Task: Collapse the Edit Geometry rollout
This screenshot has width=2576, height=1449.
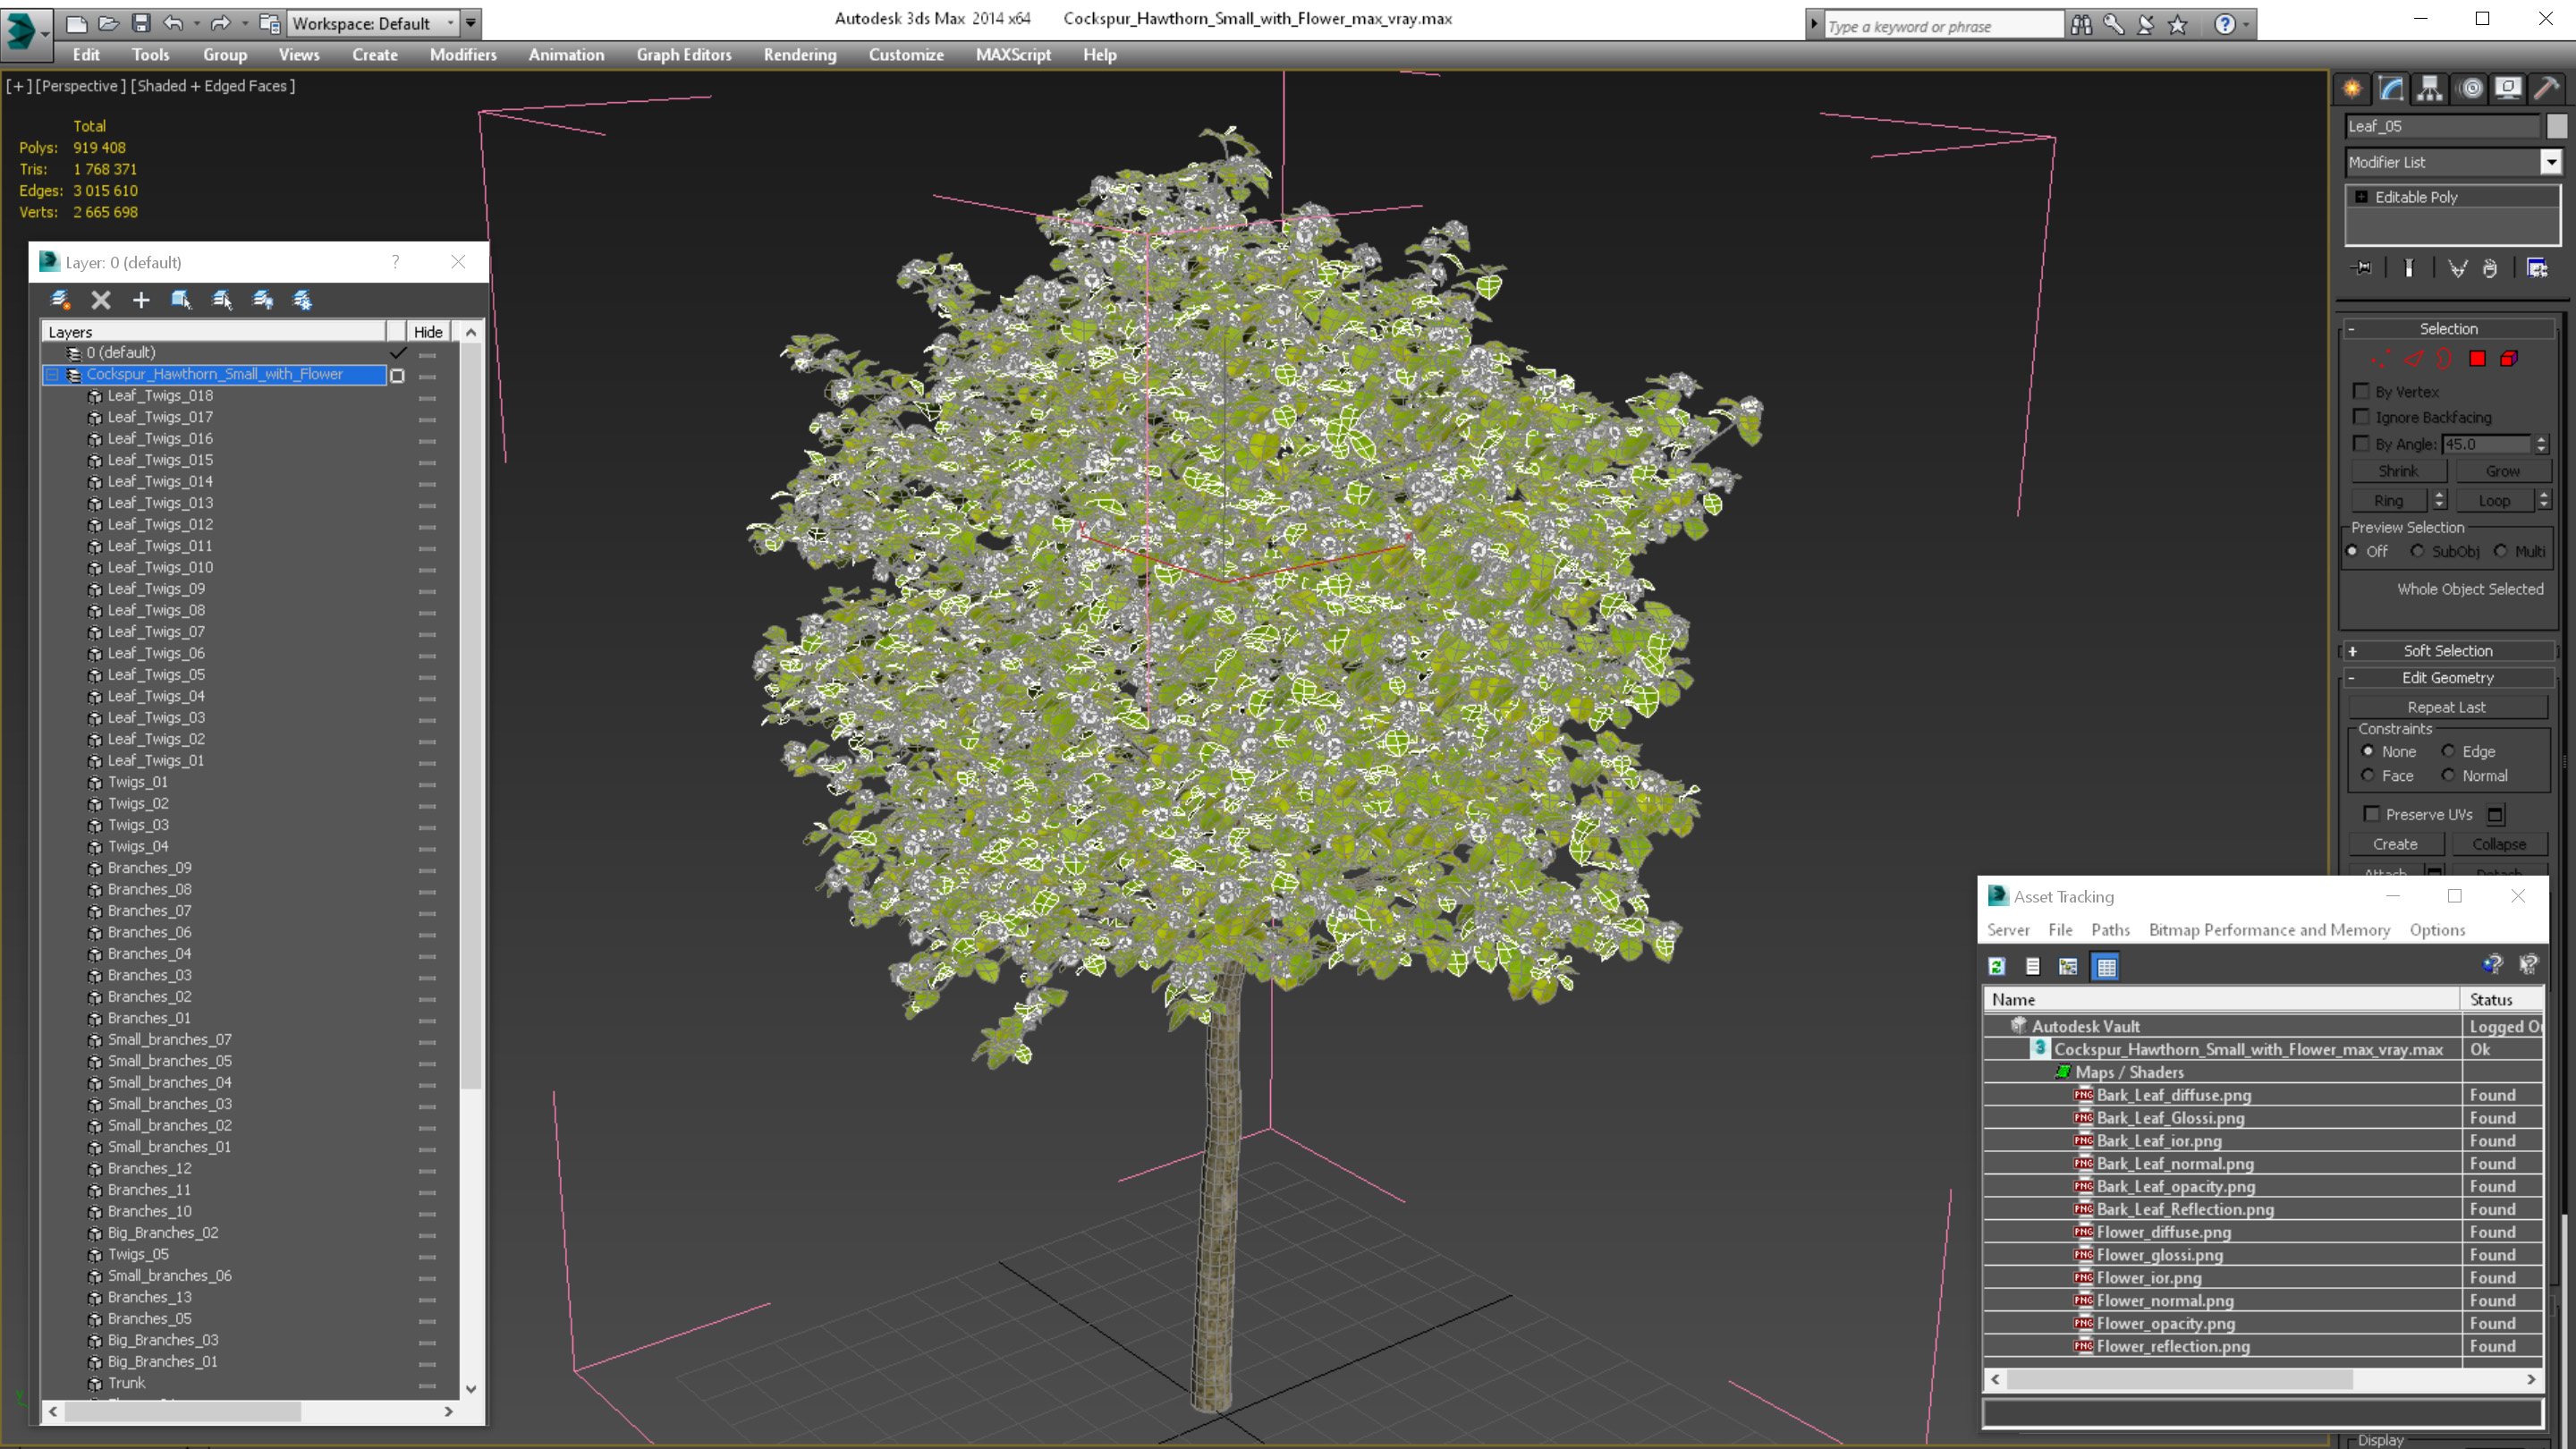Action: tap(2449, 677)
